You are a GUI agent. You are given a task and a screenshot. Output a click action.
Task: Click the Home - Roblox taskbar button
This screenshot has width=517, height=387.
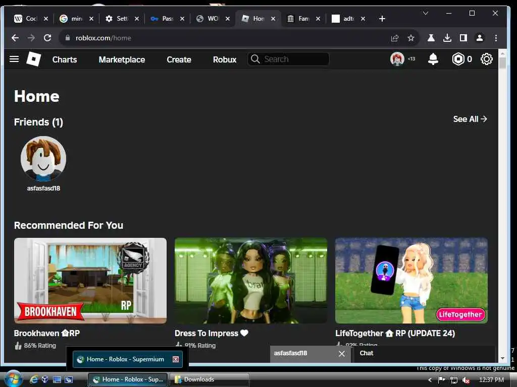pyautogui.click(x=128, y=379)
